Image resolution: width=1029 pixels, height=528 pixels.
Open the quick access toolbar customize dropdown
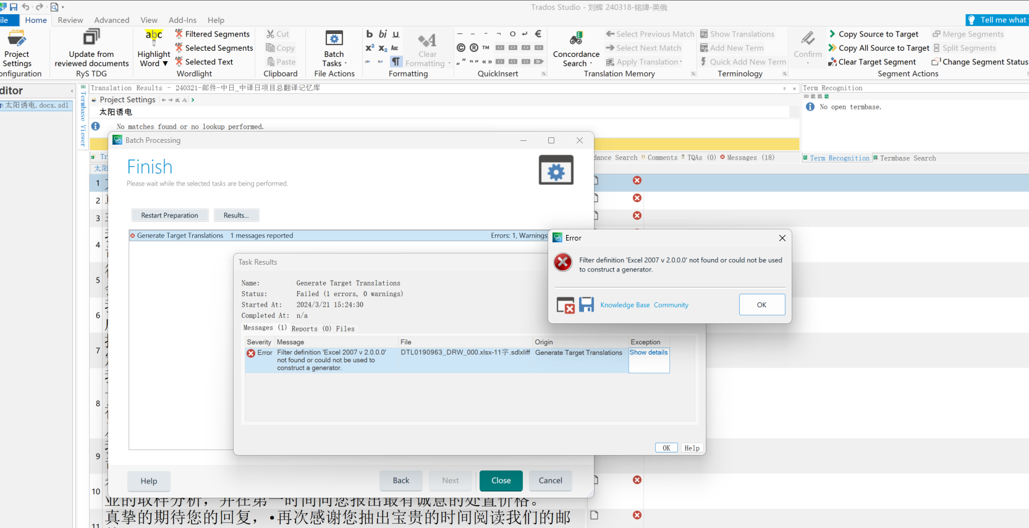63,7
